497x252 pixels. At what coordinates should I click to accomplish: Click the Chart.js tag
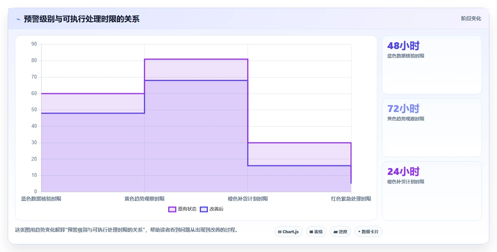pos(288,232)
